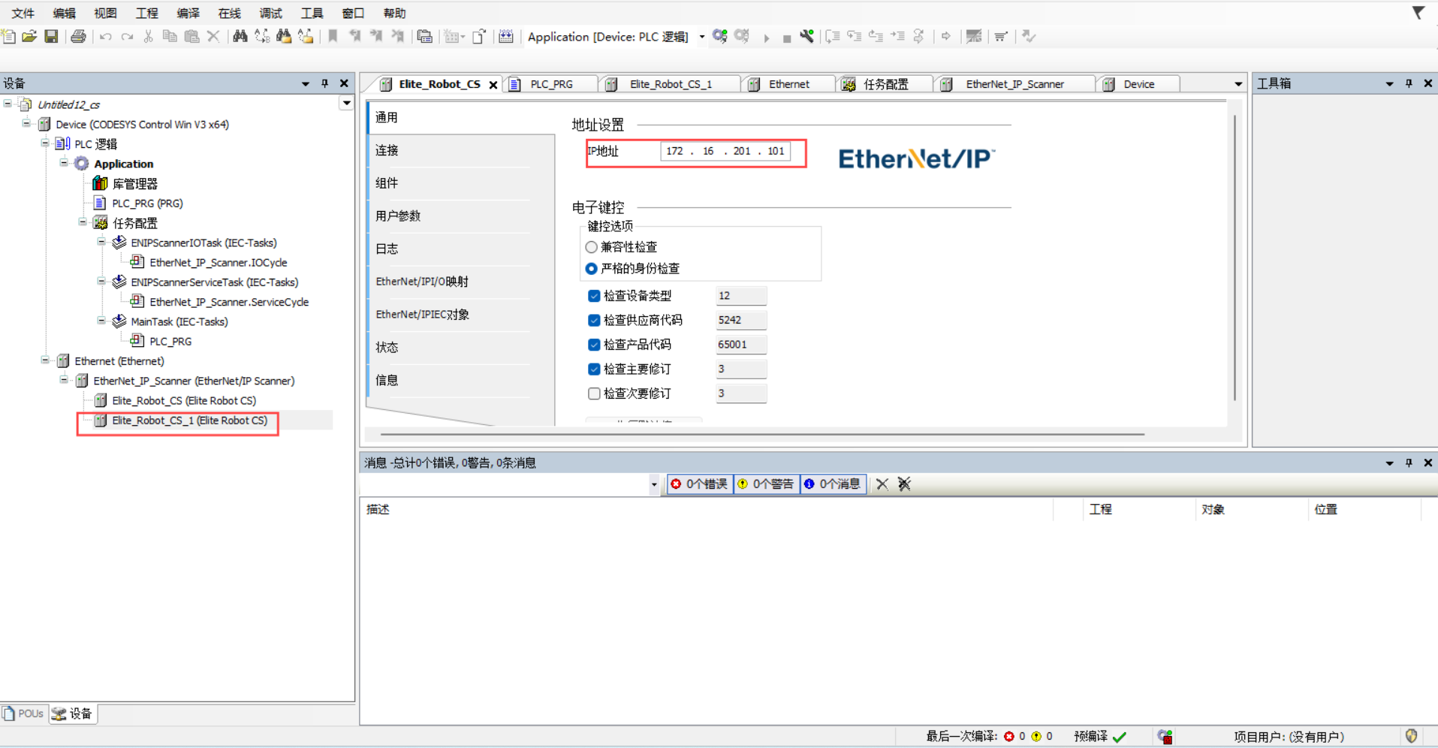Image resolution: width=1438 pixels, height=748 pixels.
Task: Open the EtherNet/IPI/O映射 side page
Action: point(422,282)
